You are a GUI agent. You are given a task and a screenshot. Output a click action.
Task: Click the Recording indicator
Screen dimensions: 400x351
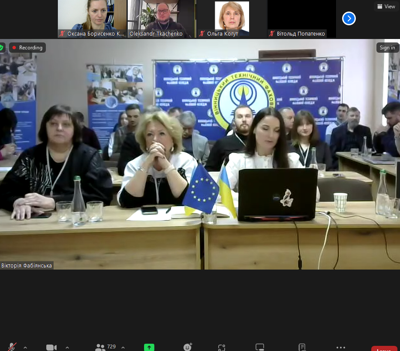pos(27,48)
